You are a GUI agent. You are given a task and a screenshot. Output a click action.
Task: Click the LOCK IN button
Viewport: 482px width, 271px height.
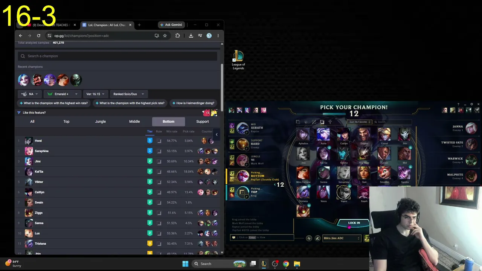pos(354,223)
